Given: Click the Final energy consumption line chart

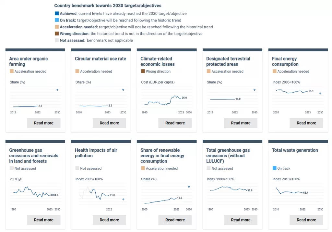Looking at the screenshot, I should (292, 91).
